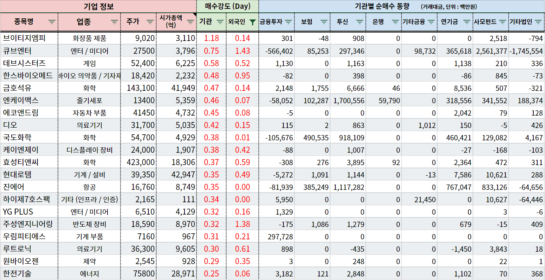The height and width of the screenshot is (280, 545).
Task: Select market cap cell 42,947
Action: pyautogui.click(x=176, y=174)
